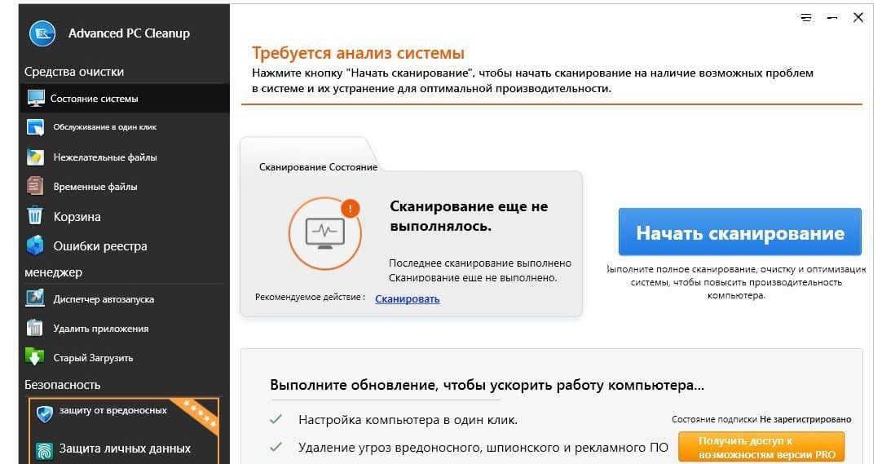Click the Malware protection shield icon

45,413
